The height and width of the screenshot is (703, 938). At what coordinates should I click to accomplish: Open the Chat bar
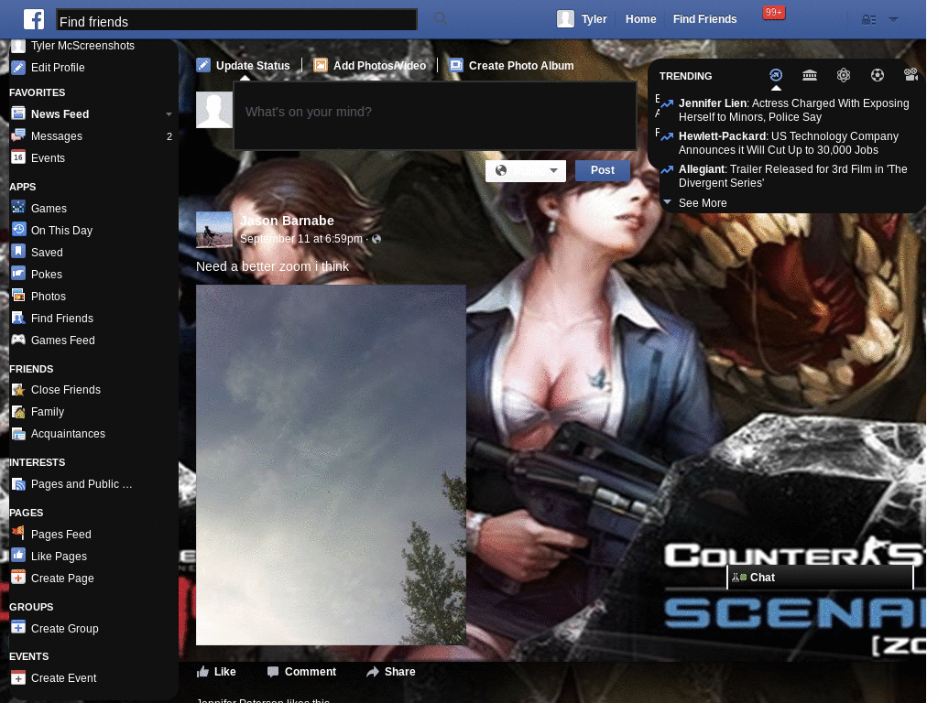click(x=820, y=578)
